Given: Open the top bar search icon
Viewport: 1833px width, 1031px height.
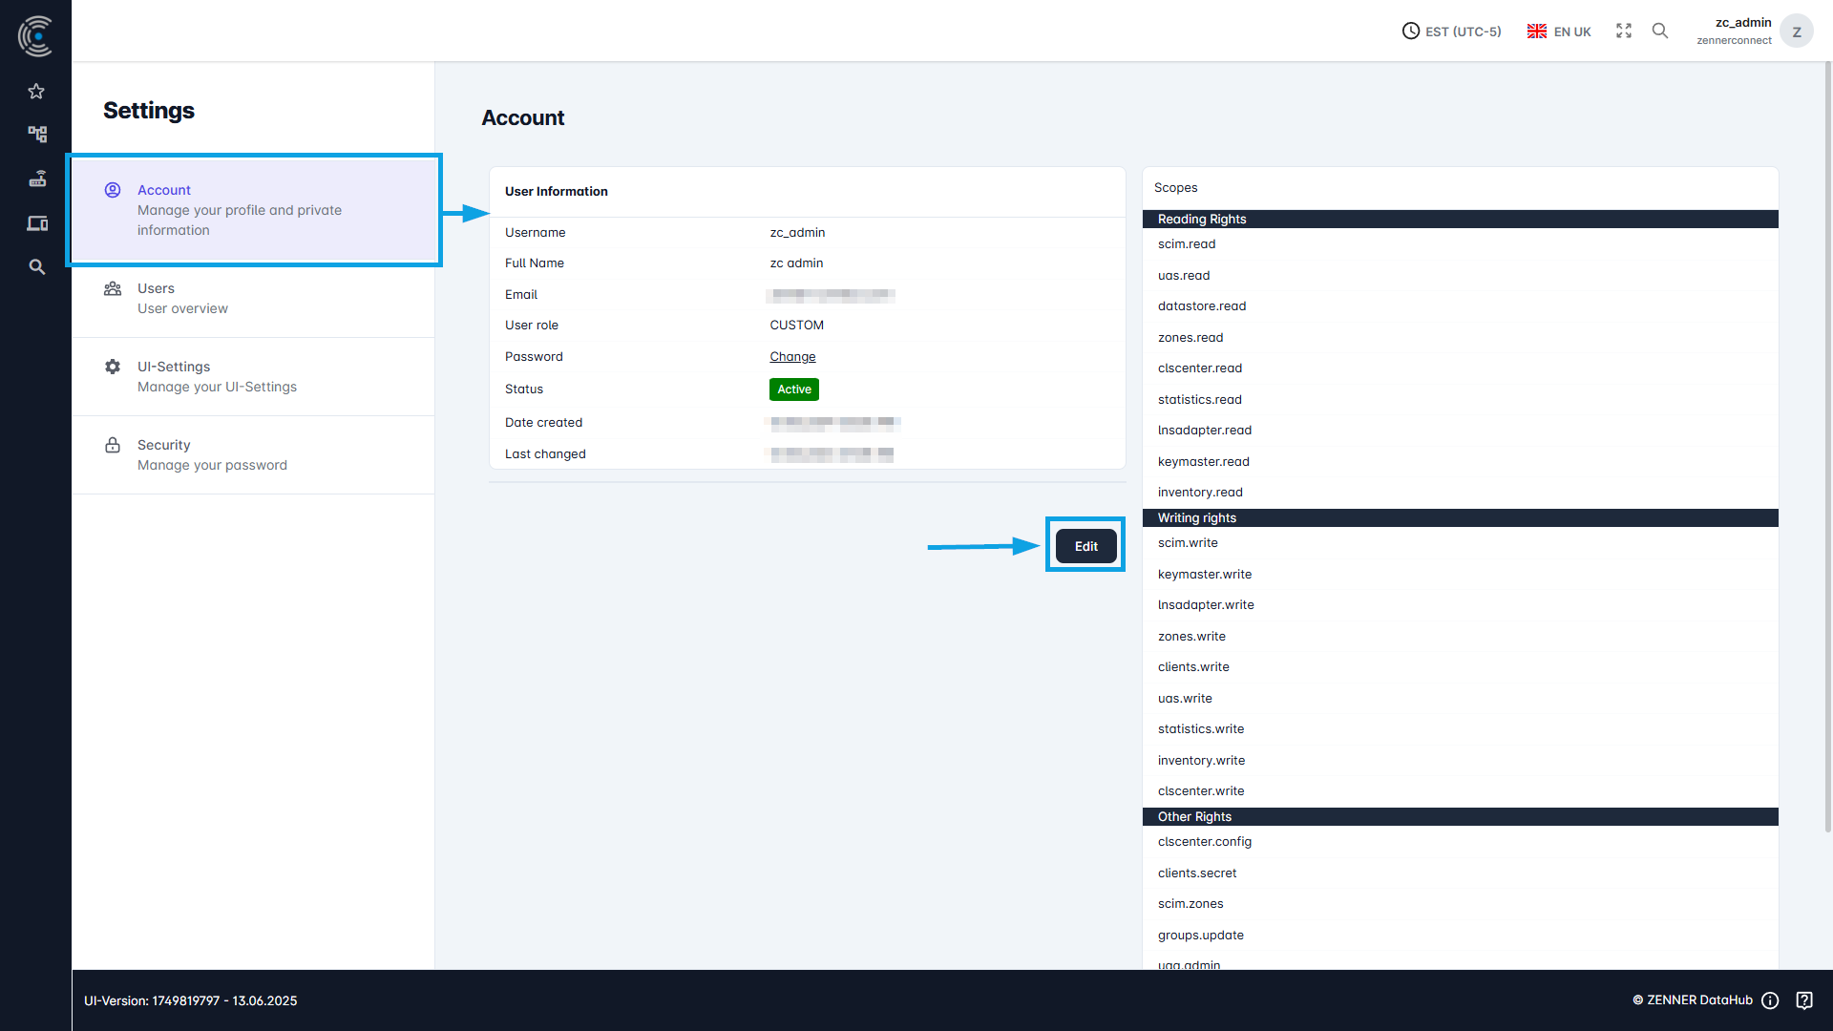Looking at the screenshot, I should 1660,31.
